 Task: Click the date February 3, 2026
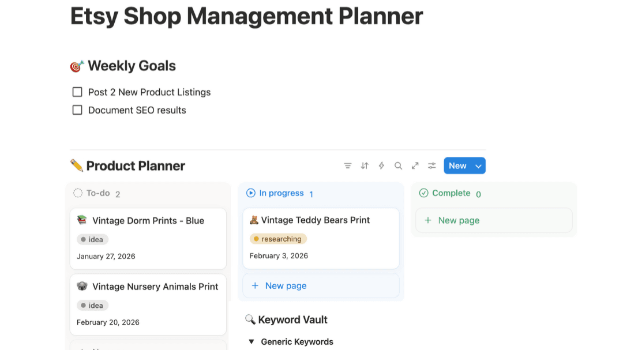[279, 256]
